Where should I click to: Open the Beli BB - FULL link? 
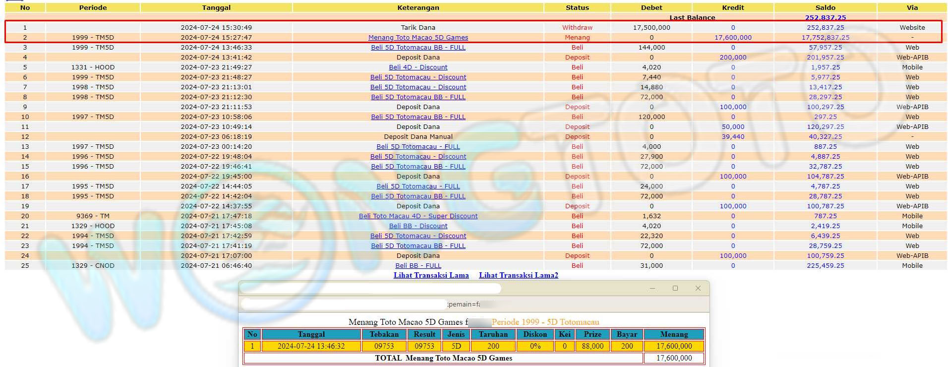point(418,266)
